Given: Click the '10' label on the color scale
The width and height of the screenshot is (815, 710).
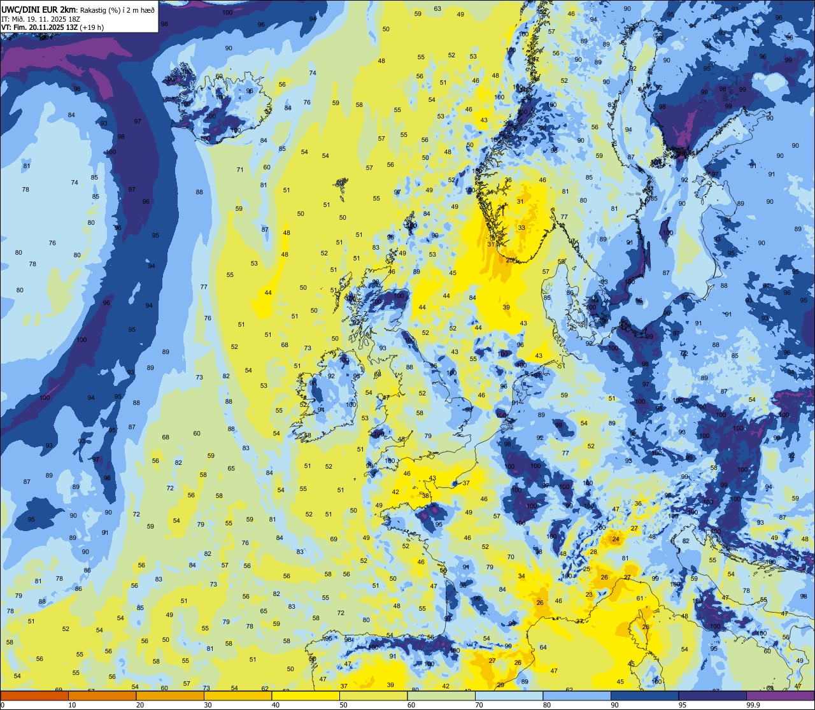Looking at the screenshot, I should click(x=72, y=705).
